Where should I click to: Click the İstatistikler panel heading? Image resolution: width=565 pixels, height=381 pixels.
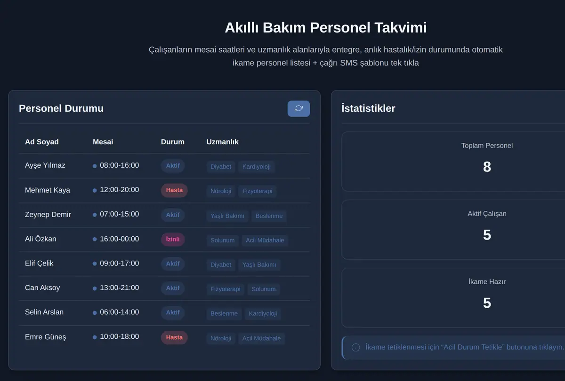(368, 109)
